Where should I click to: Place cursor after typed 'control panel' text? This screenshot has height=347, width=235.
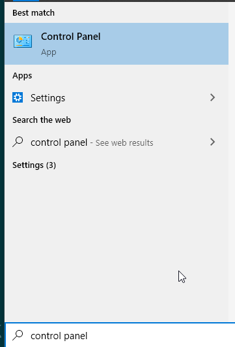click(88, 336)
